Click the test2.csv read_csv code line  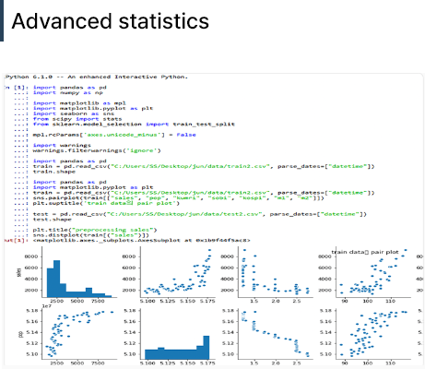(x=200, y=214)
